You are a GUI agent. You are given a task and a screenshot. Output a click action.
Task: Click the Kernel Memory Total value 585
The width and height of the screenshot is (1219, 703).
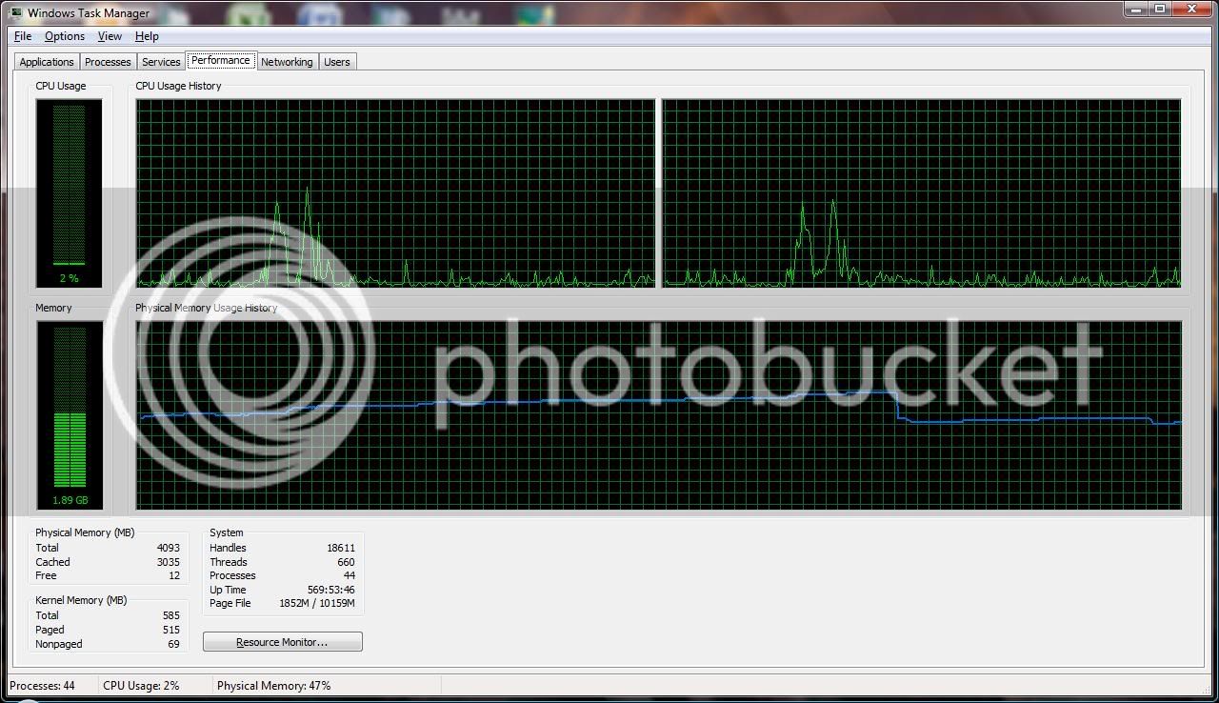point(170,615)
